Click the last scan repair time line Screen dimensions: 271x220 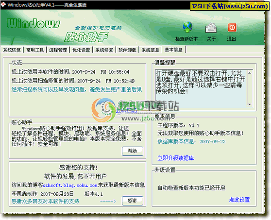[x=73, y=81]
